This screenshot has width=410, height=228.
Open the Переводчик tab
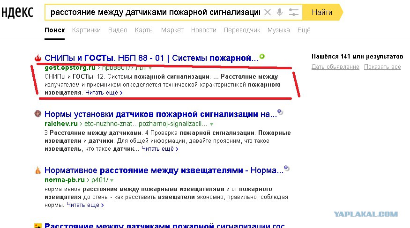click(242, 30)
